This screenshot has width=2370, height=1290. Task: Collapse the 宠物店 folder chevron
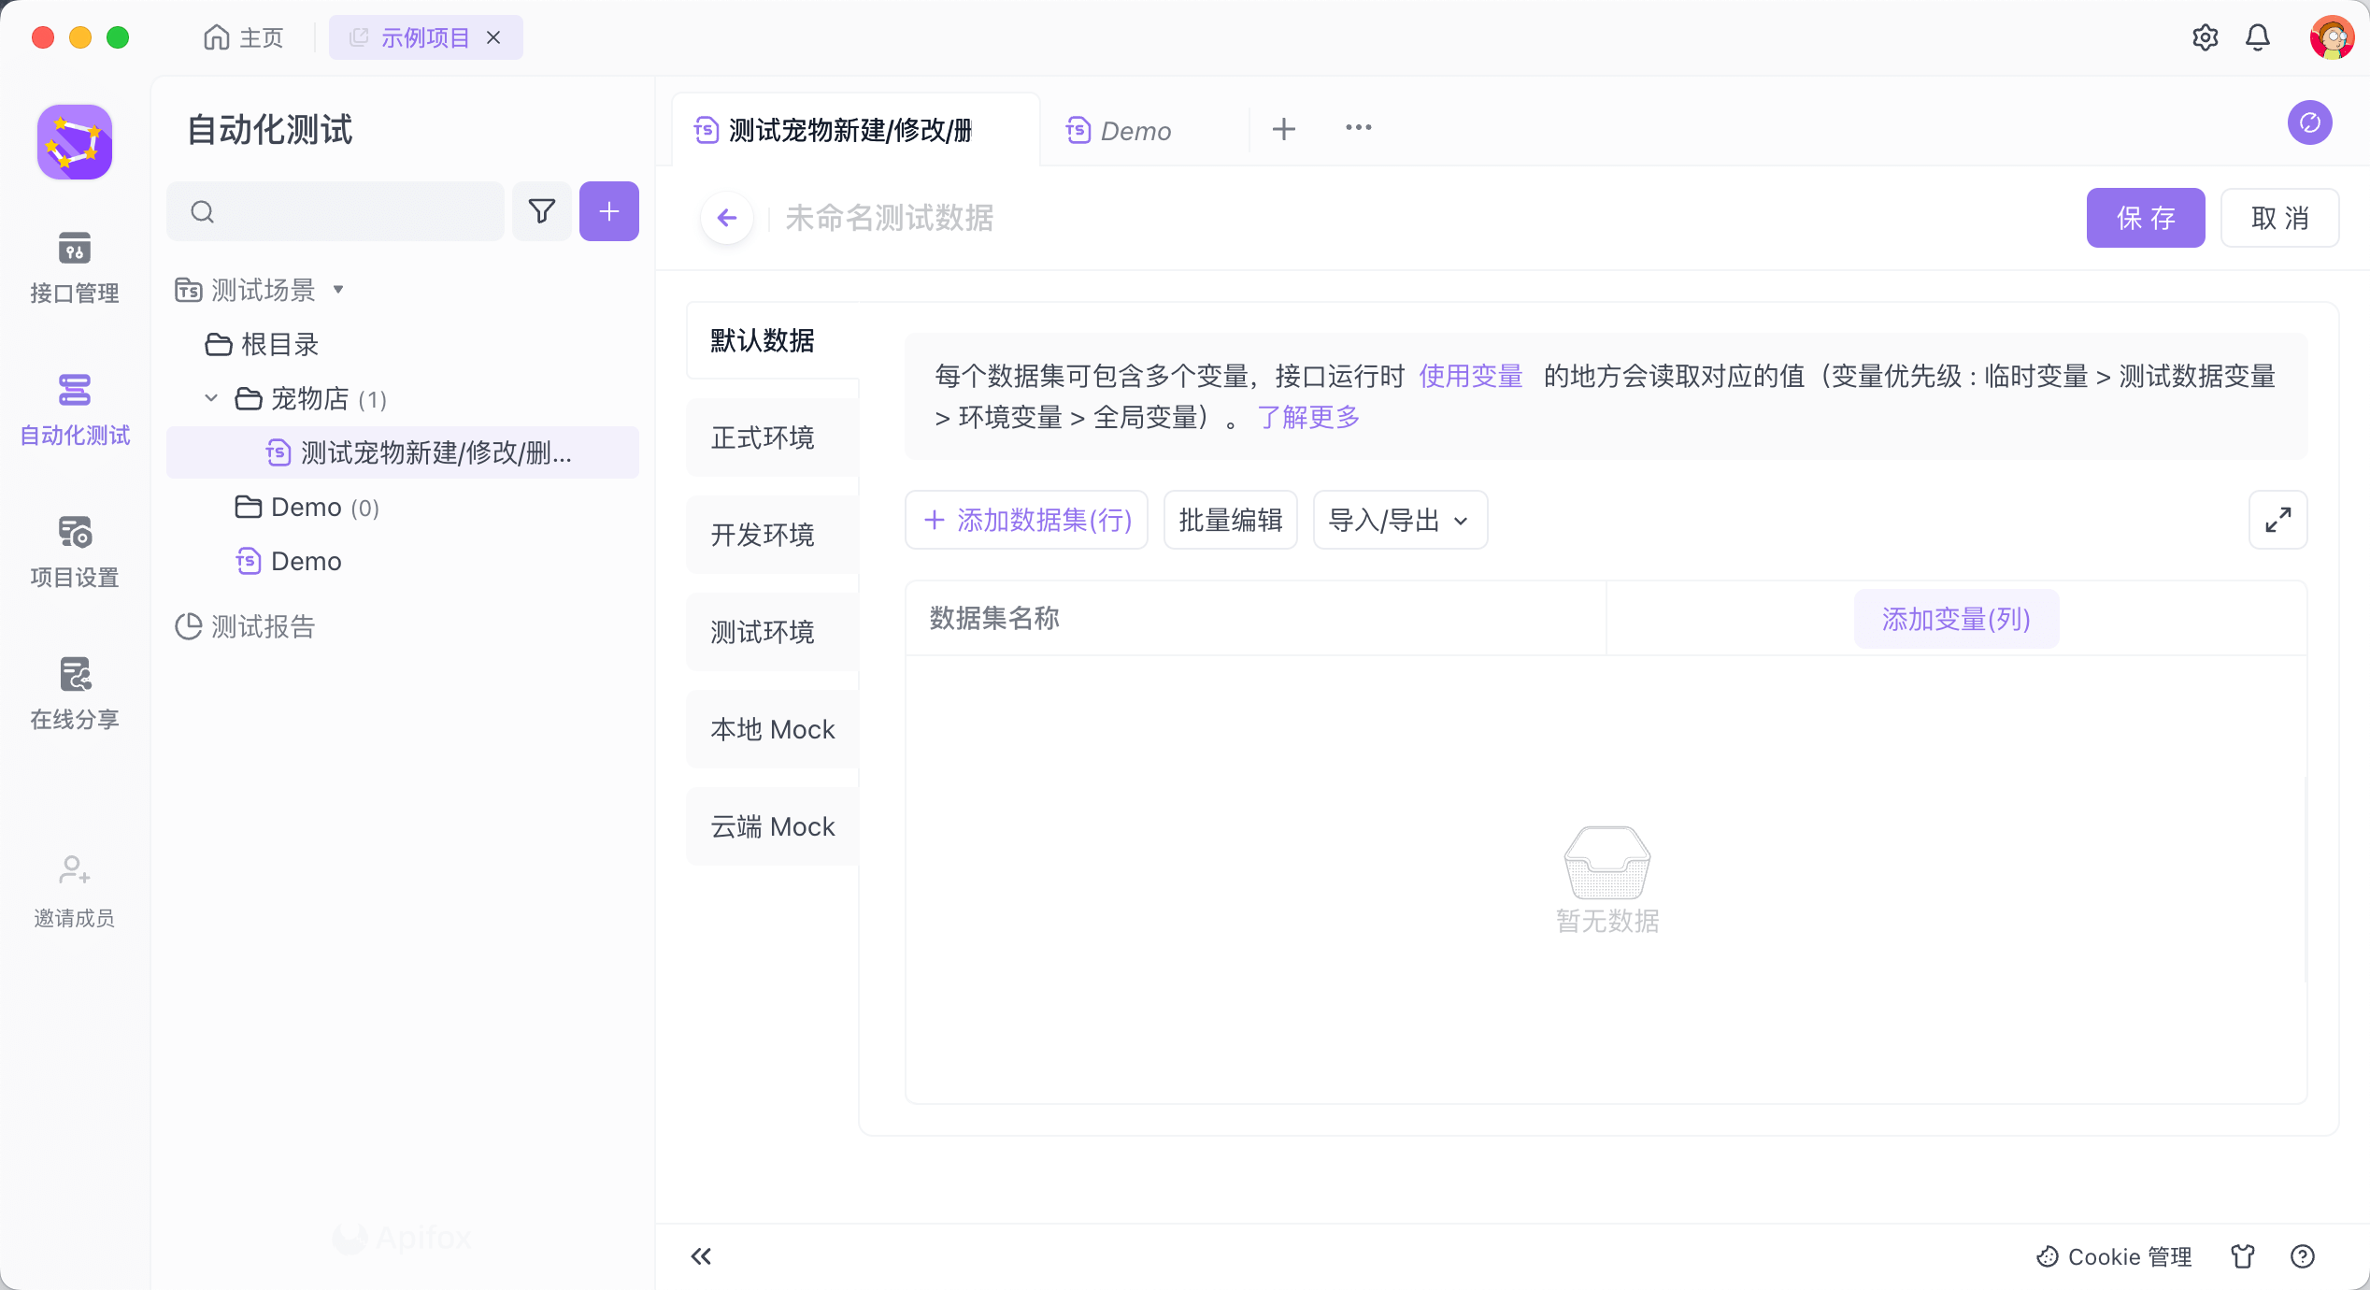211,398
